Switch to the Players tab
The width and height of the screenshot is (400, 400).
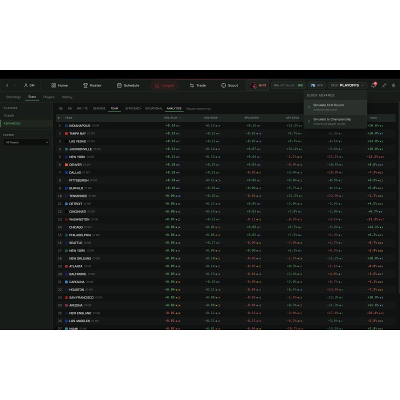tap(48, 97)
